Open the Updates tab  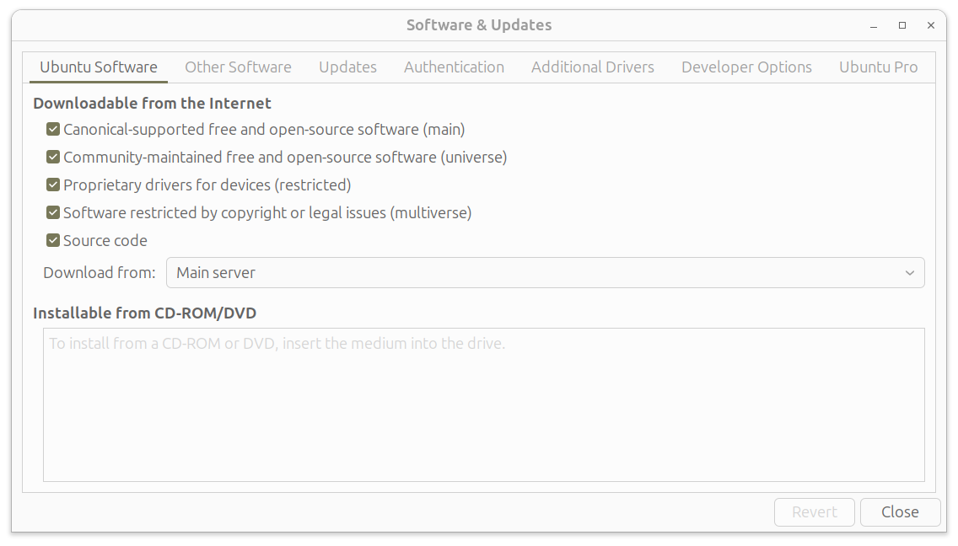point(347,67)
